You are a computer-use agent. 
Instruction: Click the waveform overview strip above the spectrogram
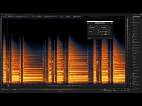63,17
